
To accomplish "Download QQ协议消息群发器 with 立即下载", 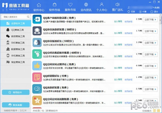I will point(150,31).
